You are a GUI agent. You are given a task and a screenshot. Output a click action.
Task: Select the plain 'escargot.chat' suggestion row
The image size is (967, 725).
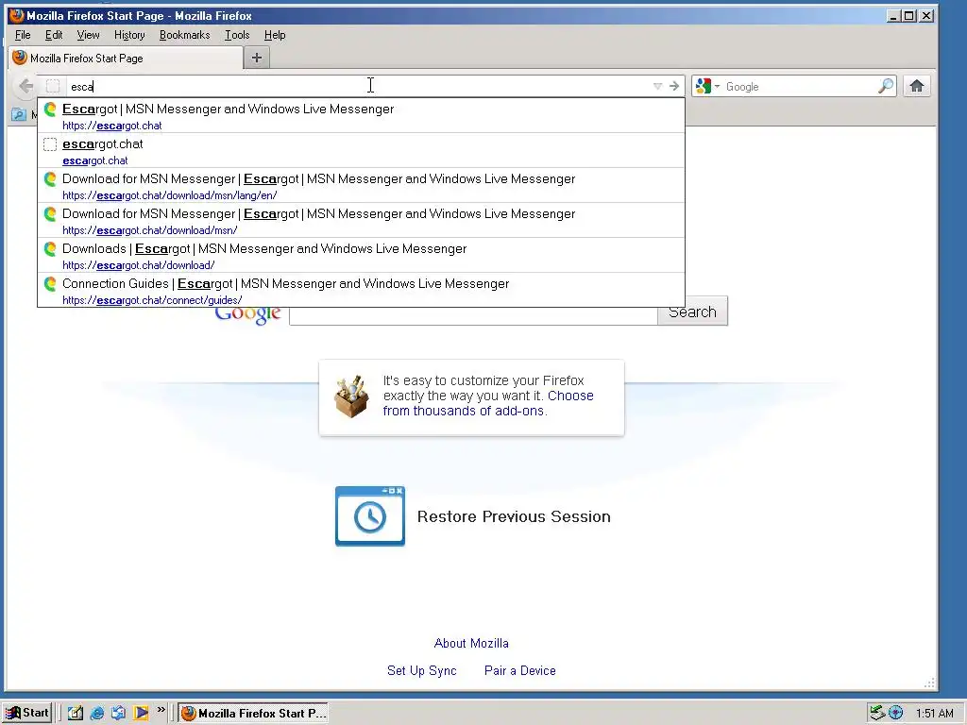click(x=361, y=151)
